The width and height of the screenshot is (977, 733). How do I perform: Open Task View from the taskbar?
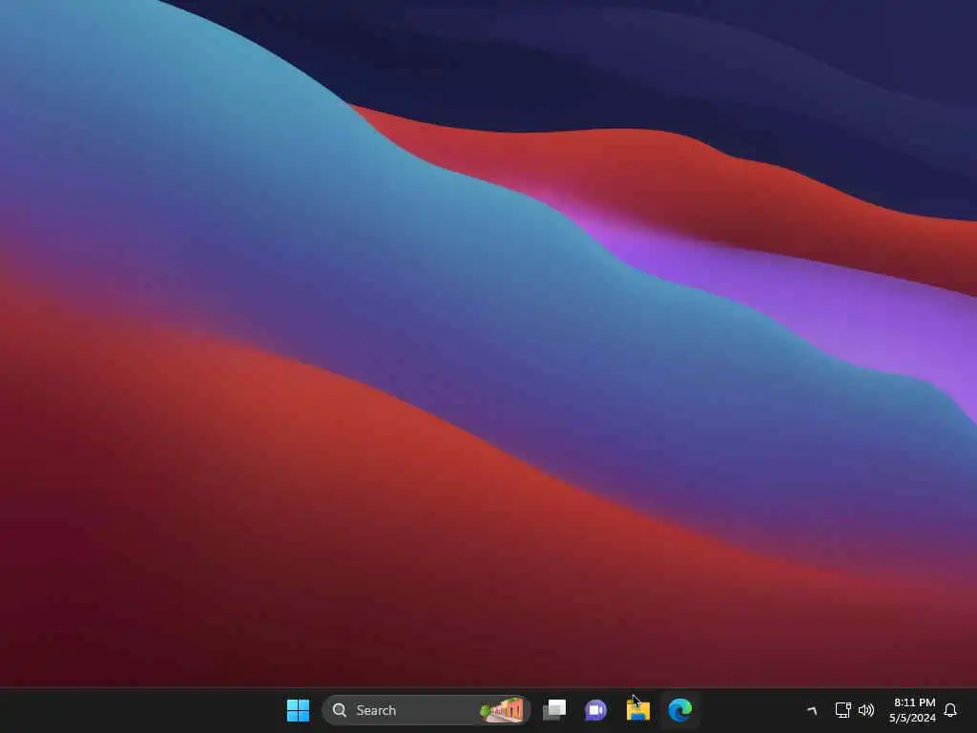[x=554, y=710]
